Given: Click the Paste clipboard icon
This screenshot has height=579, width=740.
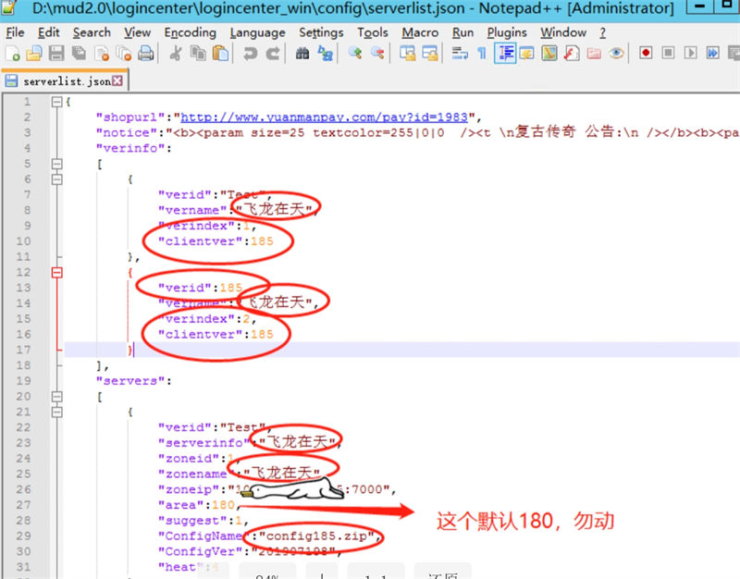Looking at the screenshot, I should tap(220, 54).
